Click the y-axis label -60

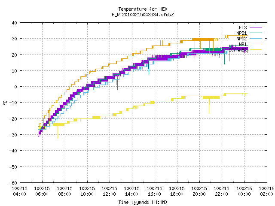point(13,183)
